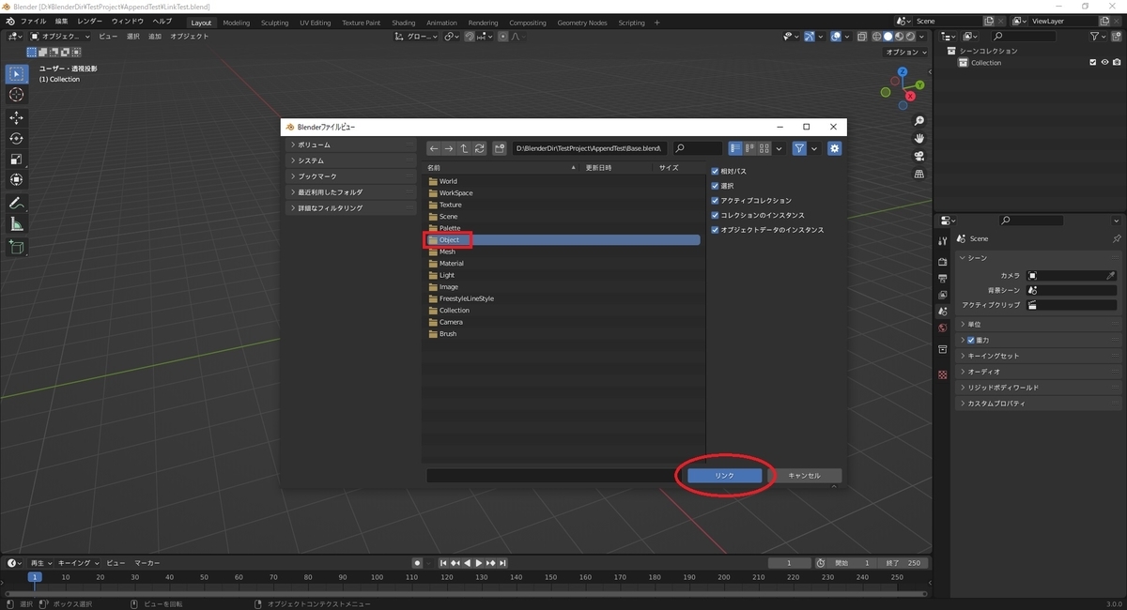This screenshot has height=610, width=1127.
Task: Click the zoom magnifier viewport navigation icon
Action: (919, 121)
